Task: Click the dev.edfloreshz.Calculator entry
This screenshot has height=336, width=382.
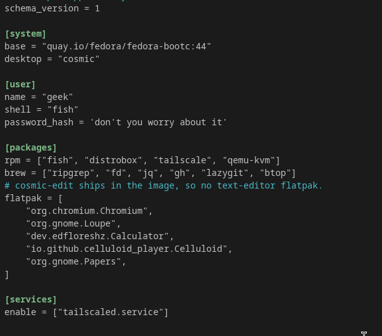Action: [97, 236]
